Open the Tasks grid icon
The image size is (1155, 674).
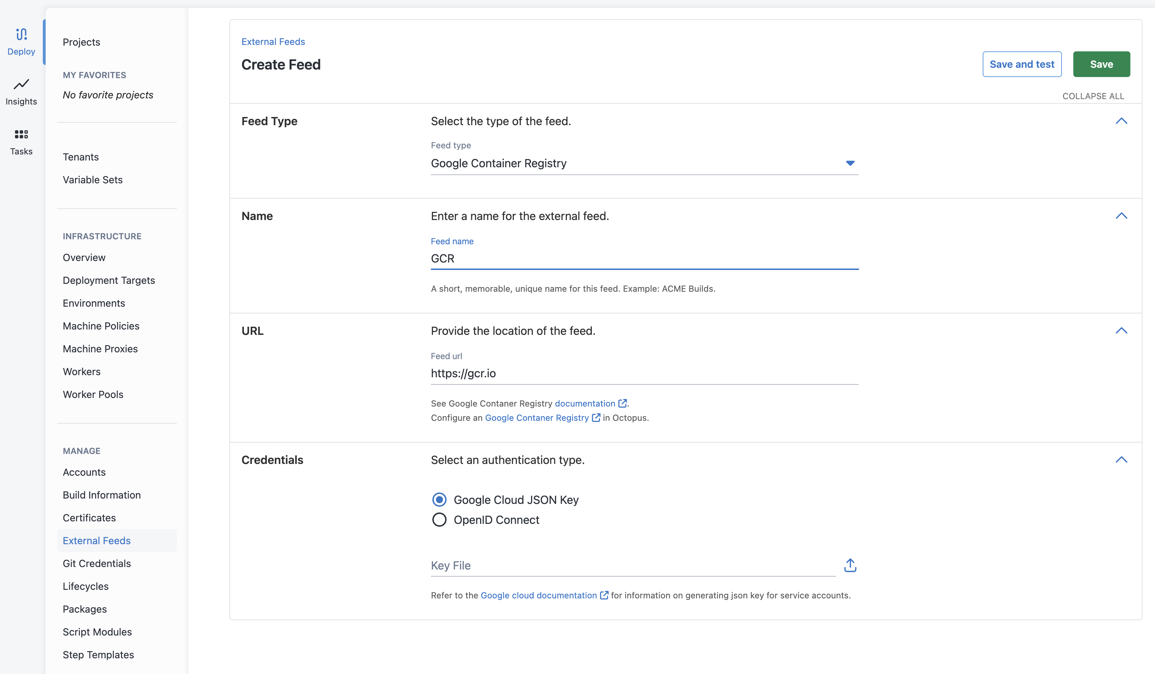(21, 134)
